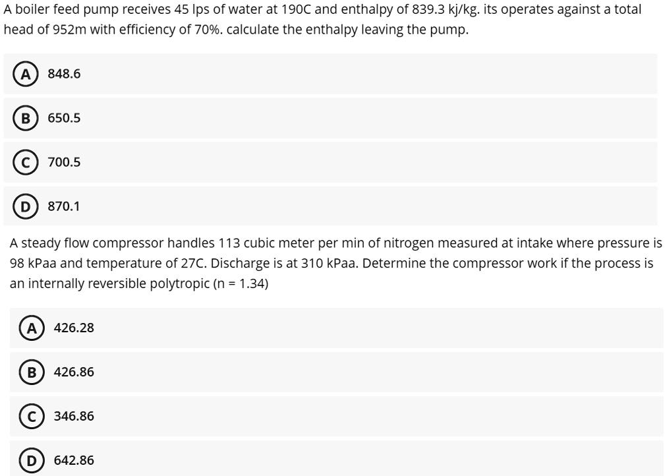This screenshot has height=476, width=665.
Task: Click the answer row containing 426.86
Action: point(330,372)
